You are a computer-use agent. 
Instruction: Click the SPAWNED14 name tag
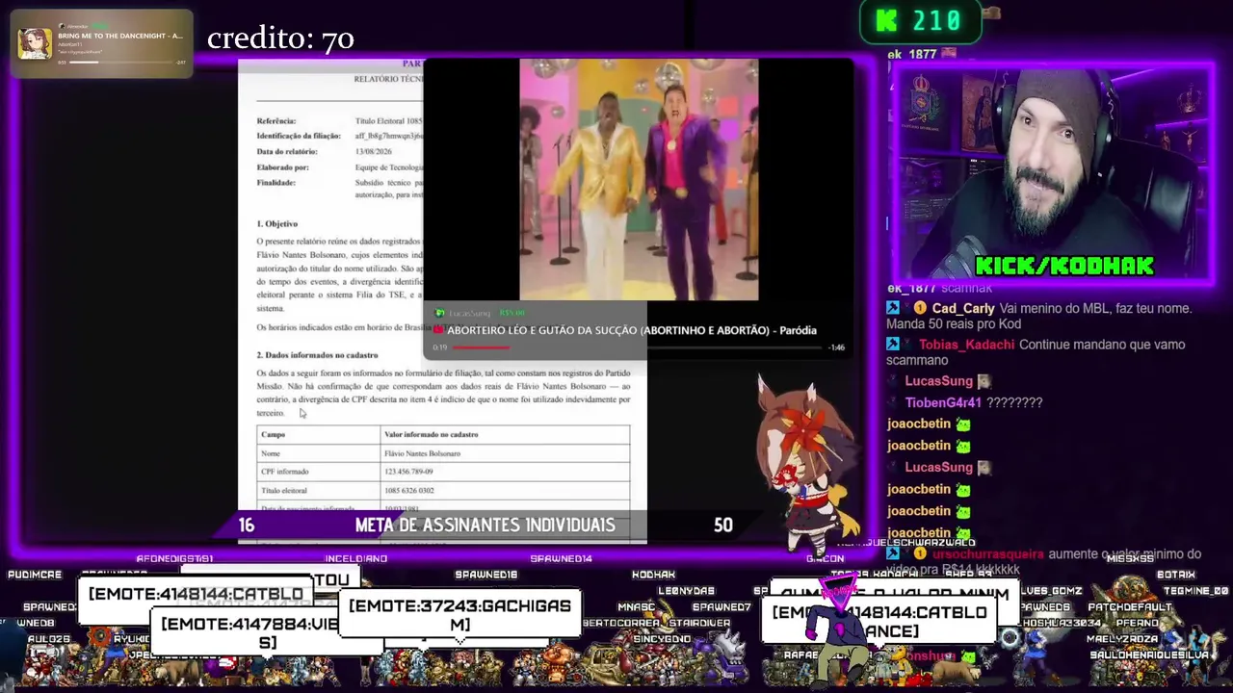point(561,558)
